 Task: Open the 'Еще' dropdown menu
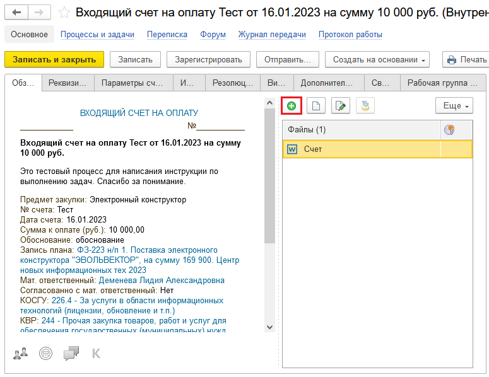tap(454, 106)
